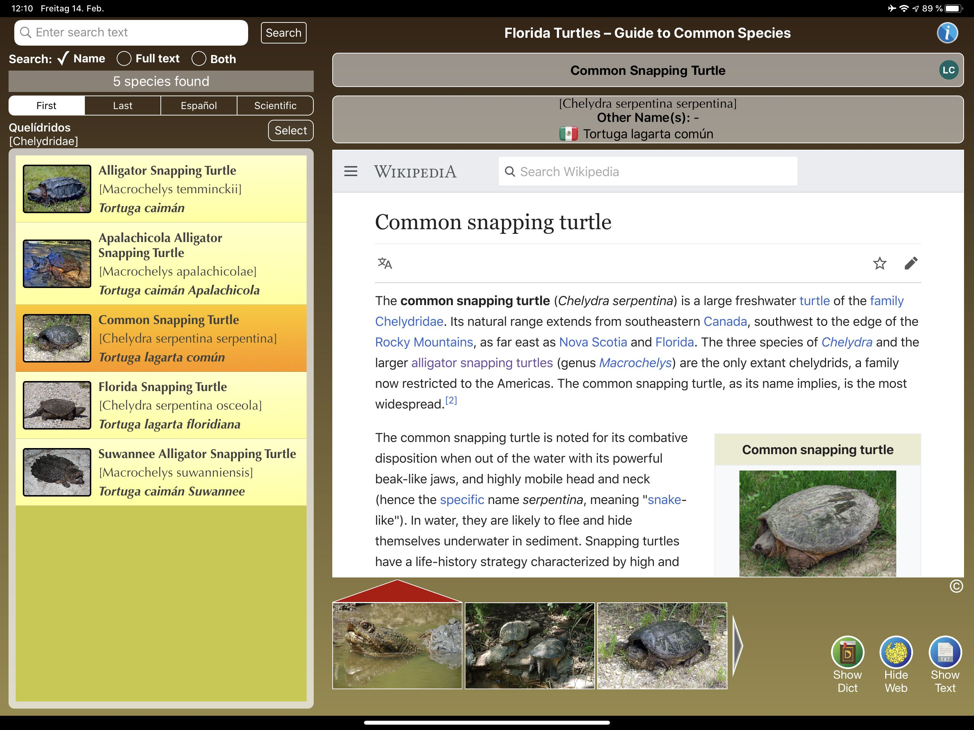
Task: Follow the 'Rocky Mountains' Wikipedia link
Action: click(x=424, y=342)
